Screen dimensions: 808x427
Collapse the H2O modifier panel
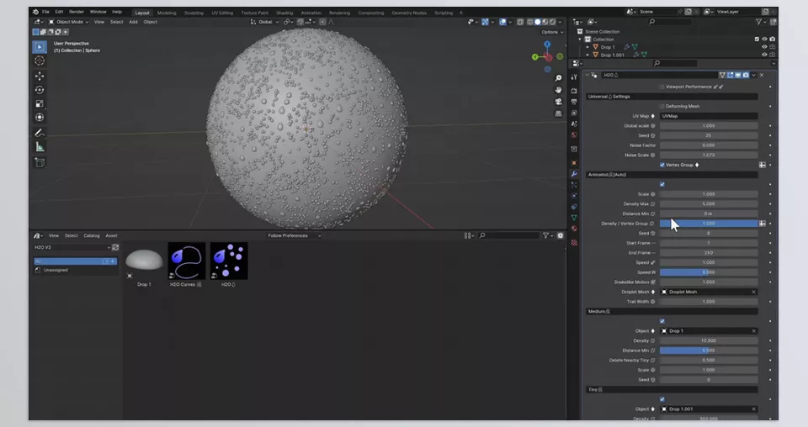[x=587, y=75]
